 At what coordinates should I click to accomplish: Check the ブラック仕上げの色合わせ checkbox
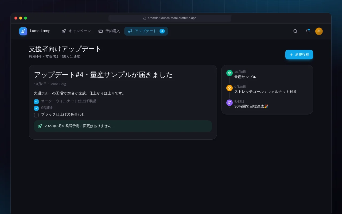(36, 115)
